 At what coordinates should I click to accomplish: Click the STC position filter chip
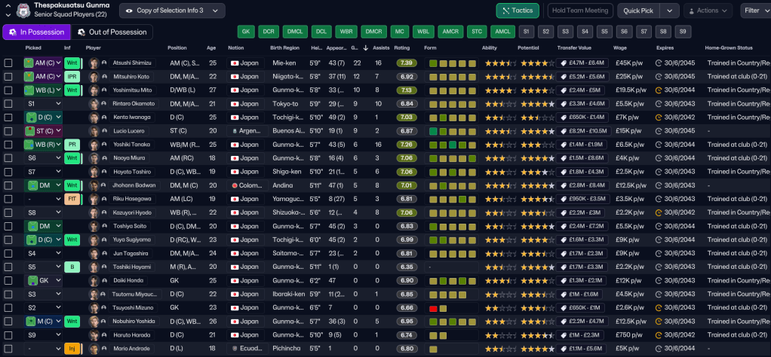click(476, 32)
